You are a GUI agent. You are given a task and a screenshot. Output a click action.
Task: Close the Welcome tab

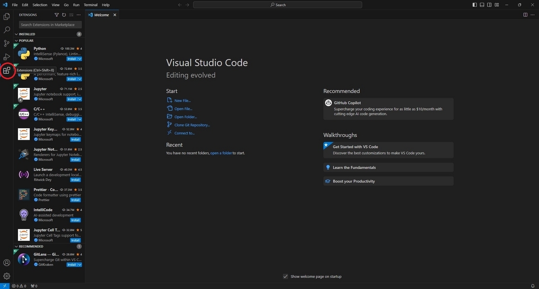pos(115,15)
